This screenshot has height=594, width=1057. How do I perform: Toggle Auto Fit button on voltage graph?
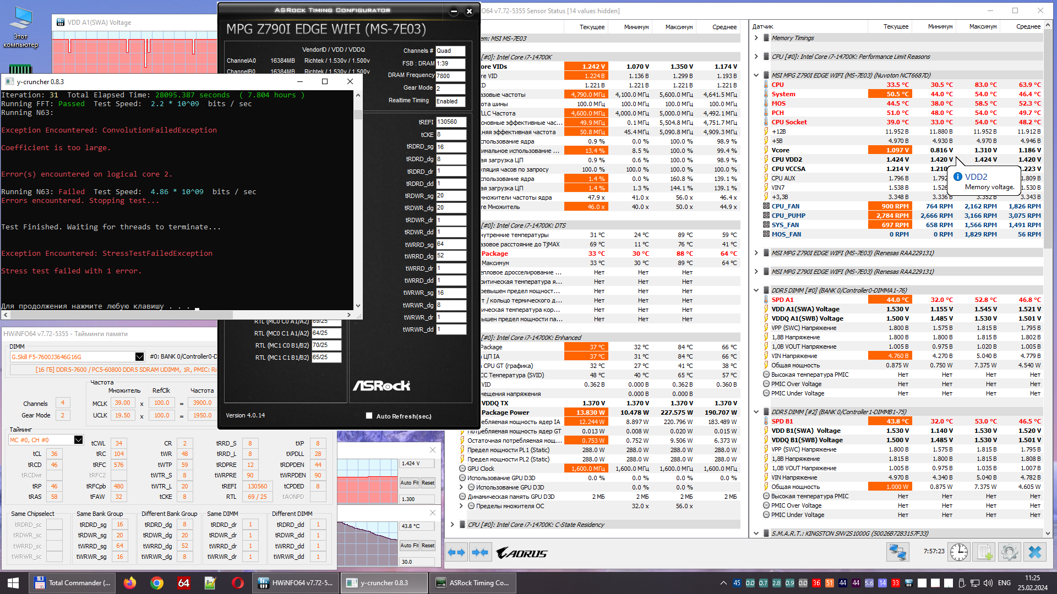pos(409,482)
